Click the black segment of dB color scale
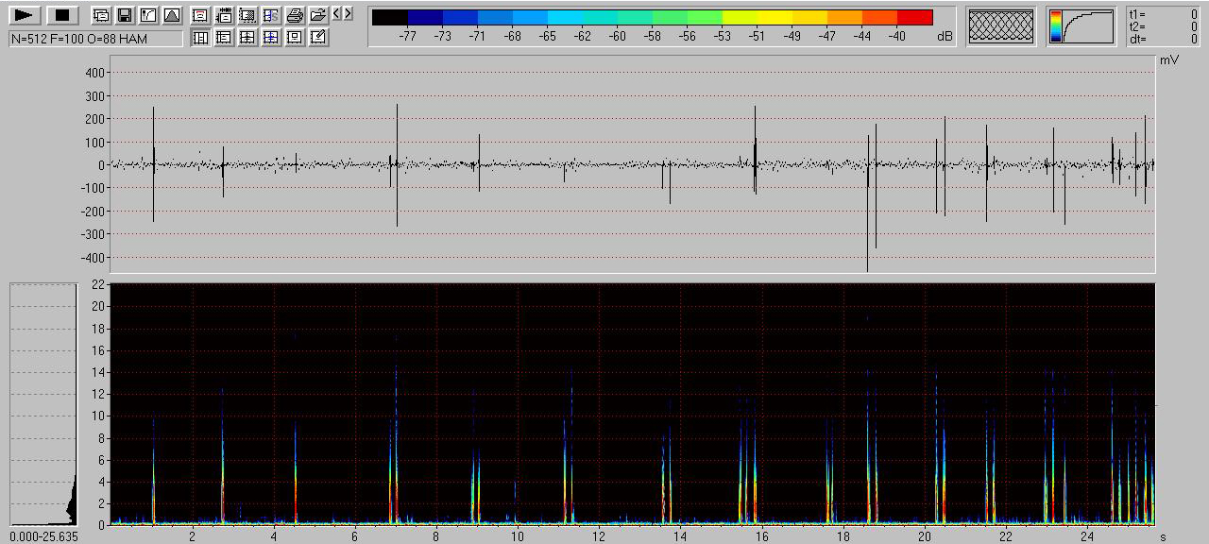1209x544 pixels. [x=389, y=17]
